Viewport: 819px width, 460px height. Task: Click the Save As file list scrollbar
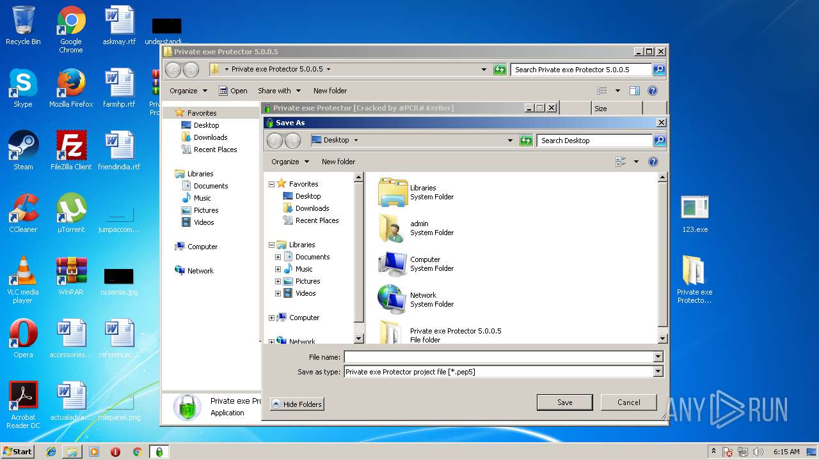point(663,256)
